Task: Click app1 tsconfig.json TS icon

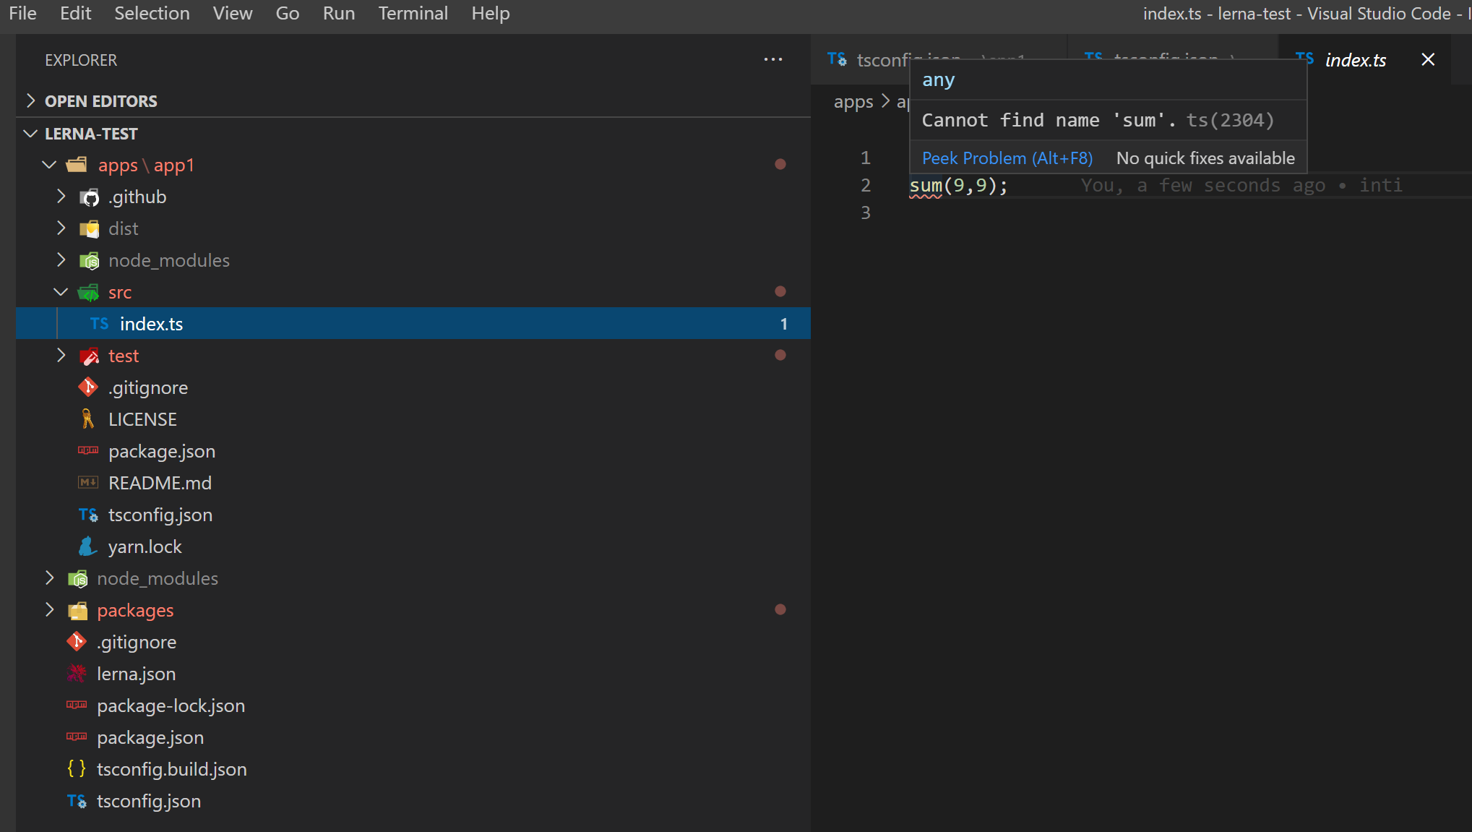Action: 88,515
